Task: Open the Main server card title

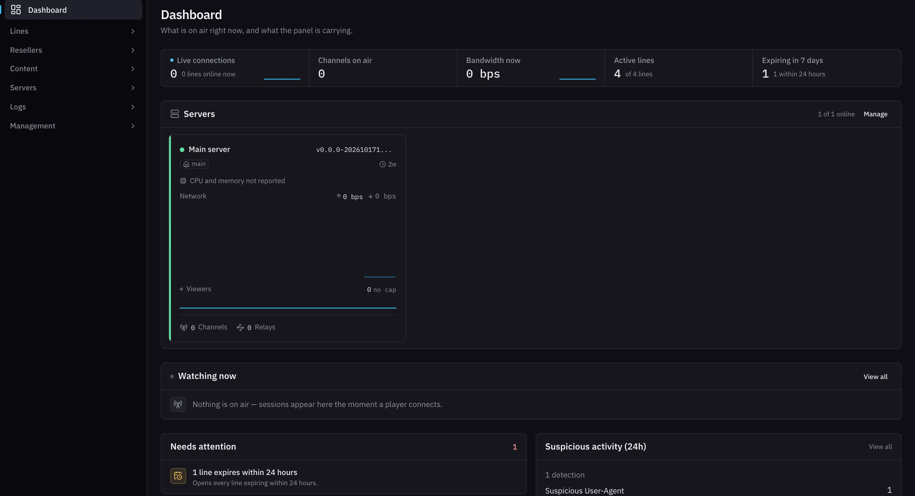Action: [x=209, y=149]
